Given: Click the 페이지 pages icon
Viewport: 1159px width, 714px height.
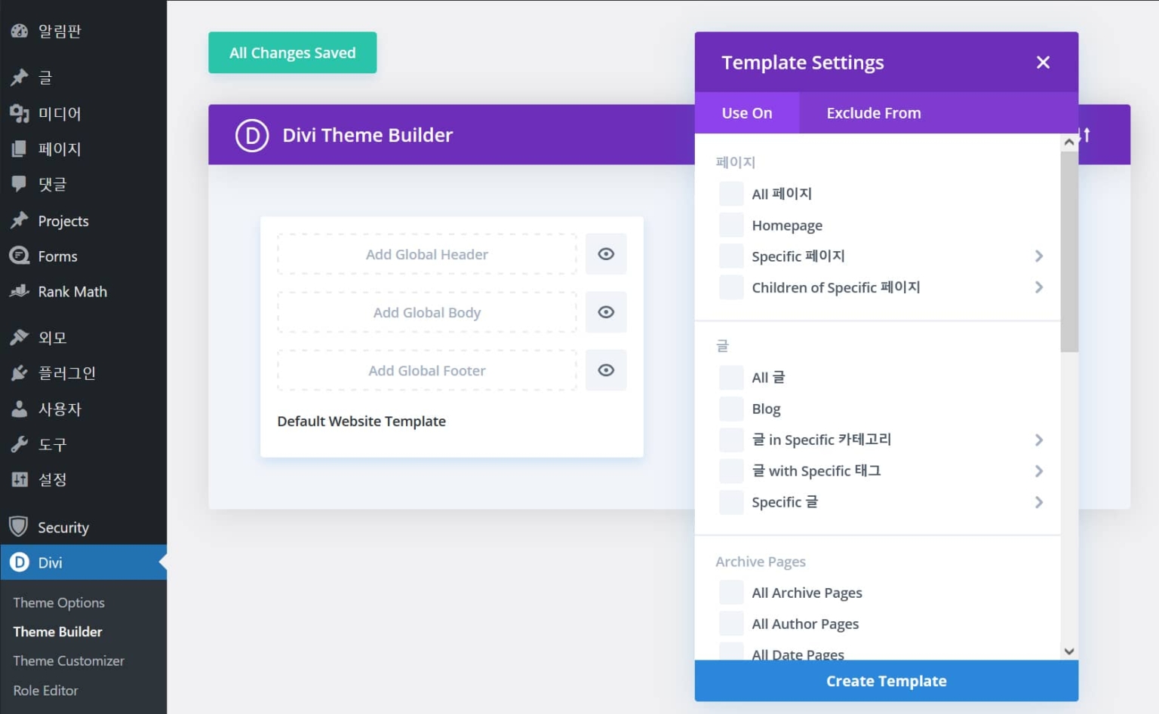Looking at the screenshot, I should coord(20,149).
